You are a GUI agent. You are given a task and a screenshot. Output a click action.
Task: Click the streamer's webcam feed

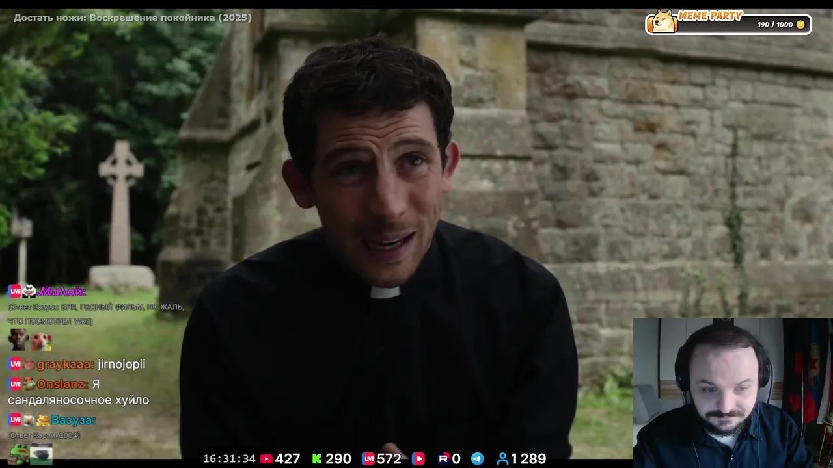733,393
